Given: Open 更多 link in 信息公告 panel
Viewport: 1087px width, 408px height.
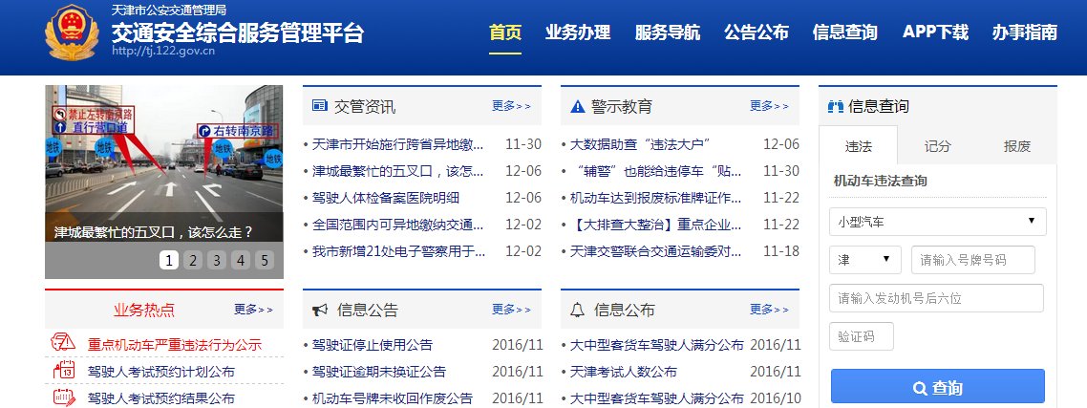Looking at the screenshot, I should pyautogui.click(x=512, y=310).
